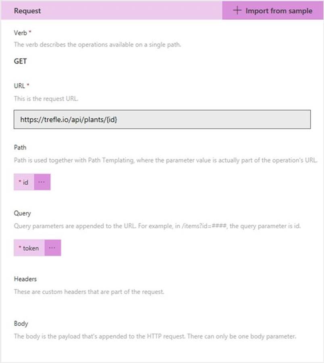Click the custom headers description text
Image resolution: width=324 pixels, height=363 pixels.
(x=89, y=292)
